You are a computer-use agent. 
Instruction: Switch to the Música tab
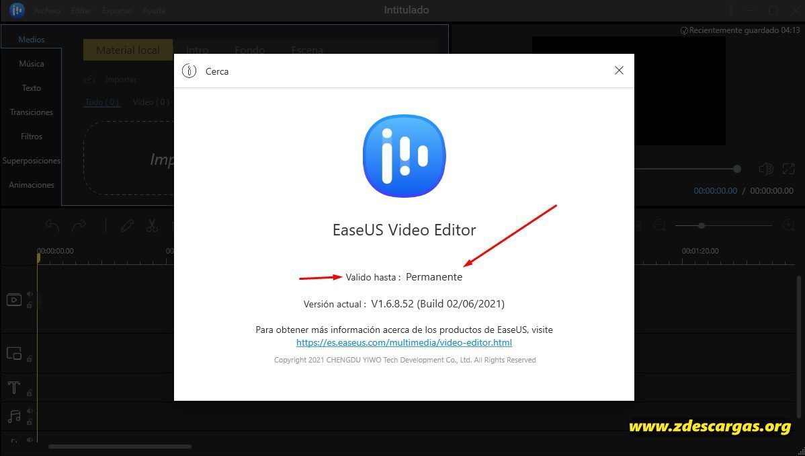click(32, 64)
